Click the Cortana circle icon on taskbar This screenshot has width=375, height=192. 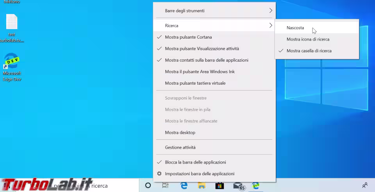(x=148, y=185)
